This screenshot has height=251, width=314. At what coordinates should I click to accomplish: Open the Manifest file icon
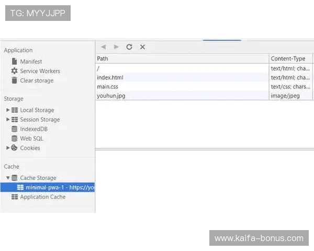click(x=15, y=62)
